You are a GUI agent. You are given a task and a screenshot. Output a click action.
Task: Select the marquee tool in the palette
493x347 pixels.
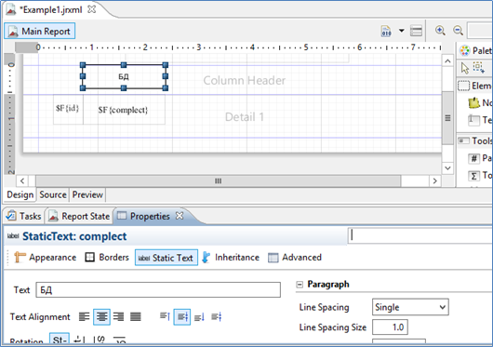pos(479,67)
